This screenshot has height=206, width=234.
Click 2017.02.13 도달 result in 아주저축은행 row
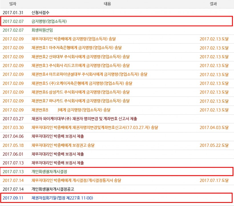(214, 48)
